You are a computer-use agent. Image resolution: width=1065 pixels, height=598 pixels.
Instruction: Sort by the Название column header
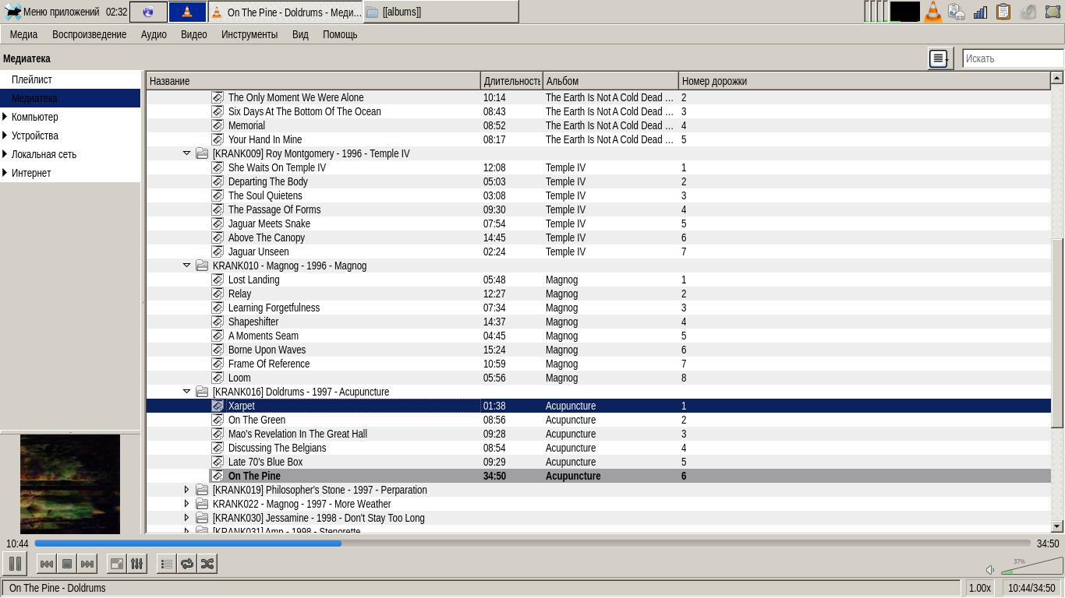coord(313,81)
